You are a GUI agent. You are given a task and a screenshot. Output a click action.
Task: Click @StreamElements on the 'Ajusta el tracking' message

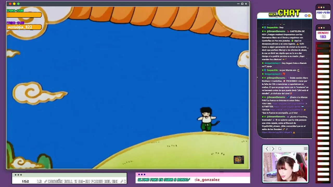click(276, 117)
